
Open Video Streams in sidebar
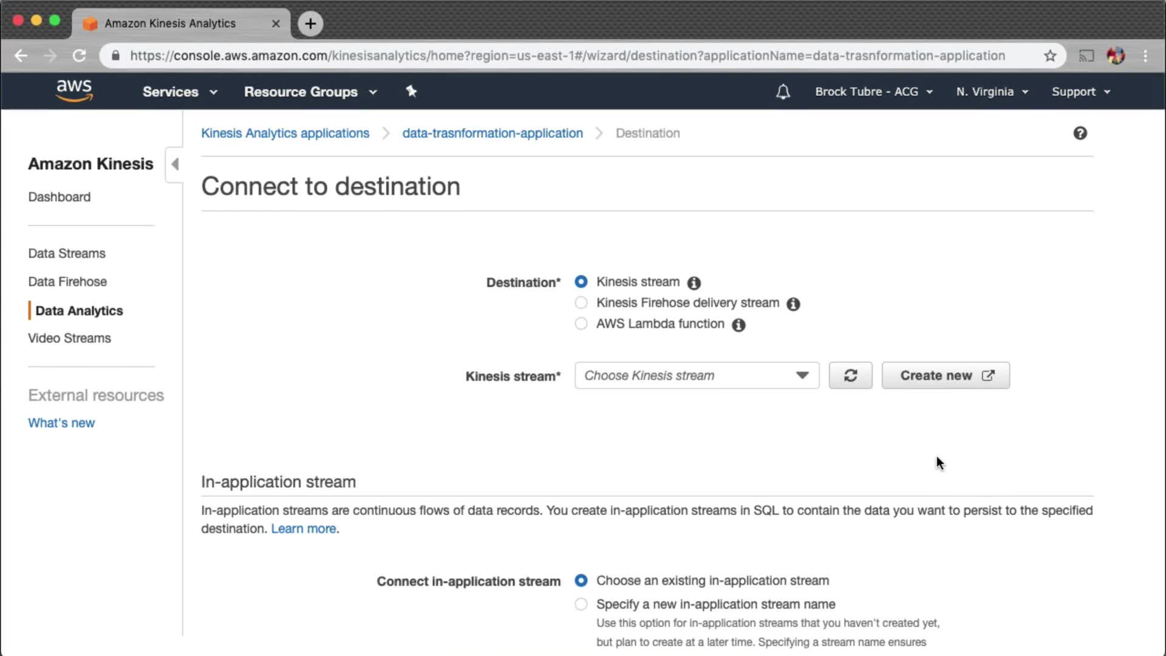coord(69,338)
